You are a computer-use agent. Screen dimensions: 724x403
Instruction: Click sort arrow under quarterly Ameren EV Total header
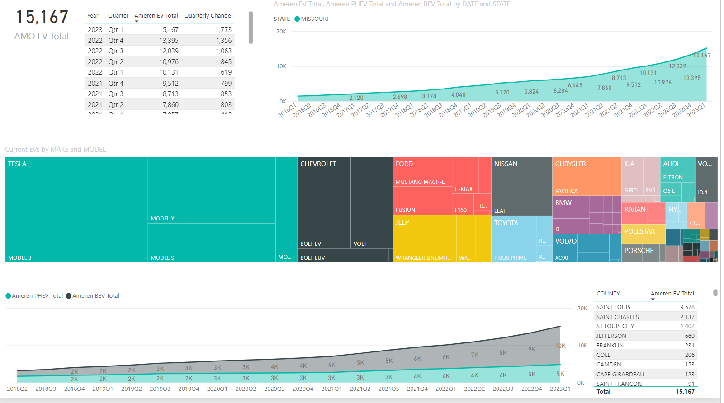tap(137, 22)
